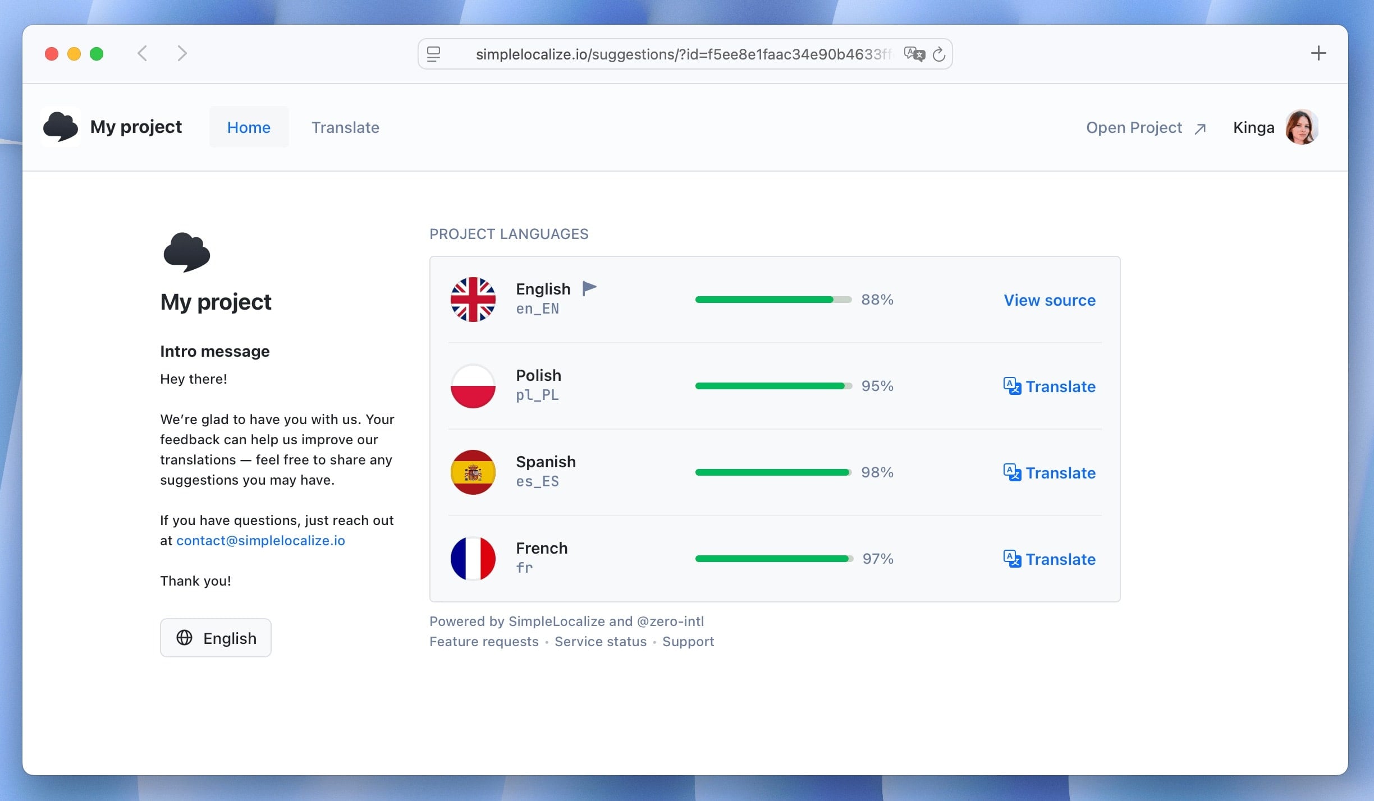Switch to the Translate tab
This screenshot has height=801, width=1374.
pos(345,127)
